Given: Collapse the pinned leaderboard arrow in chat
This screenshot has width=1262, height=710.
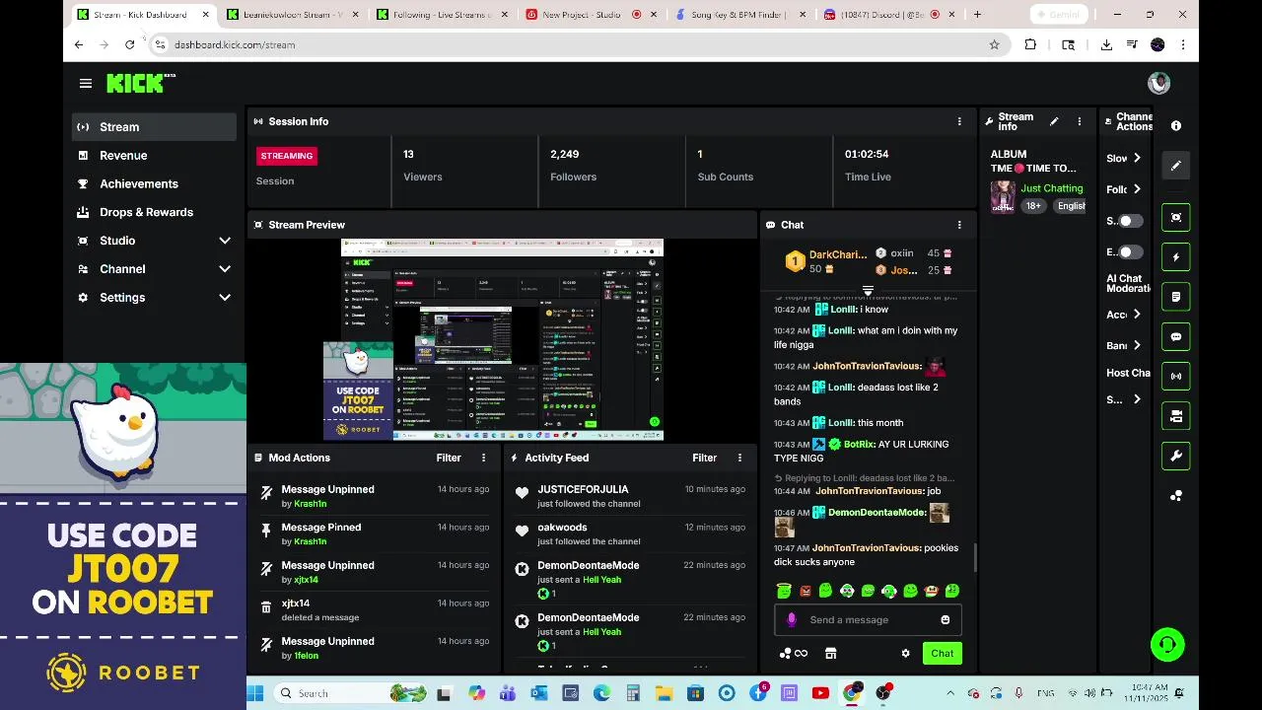Looking at the screenshot, I should pyautogui.click(x=868, y=290).
